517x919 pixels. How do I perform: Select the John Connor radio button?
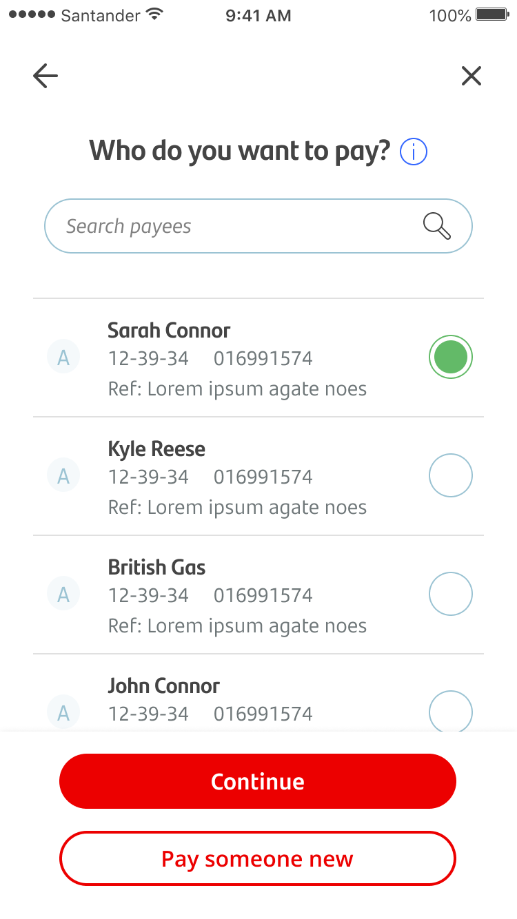(x=451, y=710)
